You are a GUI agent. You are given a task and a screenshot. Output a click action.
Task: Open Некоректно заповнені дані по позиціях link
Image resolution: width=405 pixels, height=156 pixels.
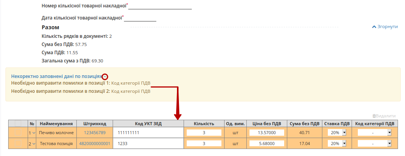tap(57, 76)
